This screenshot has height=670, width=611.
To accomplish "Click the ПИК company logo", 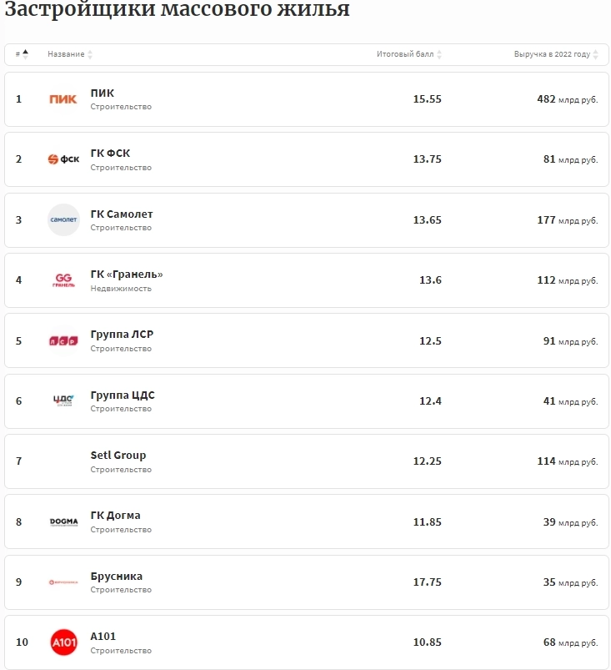I will [63, 99].
